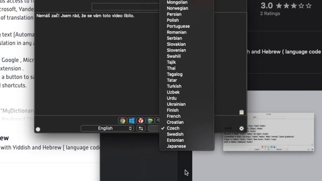Click the Czech translated text area
The width and height of the screenshot is (322, 181).
tap(98, 64)
